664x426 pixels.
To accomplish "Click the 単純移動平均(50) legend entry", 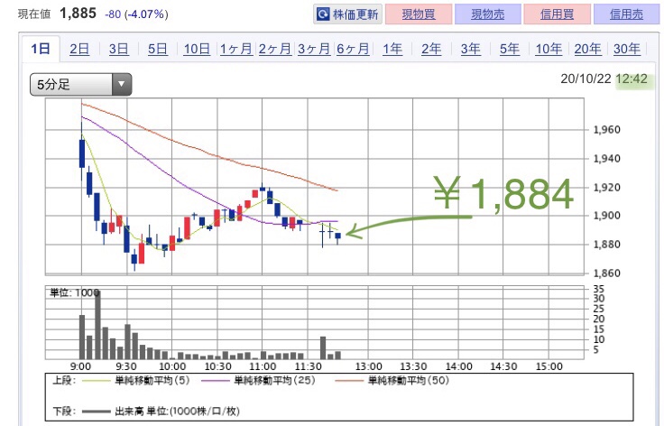I will (408, 380).
